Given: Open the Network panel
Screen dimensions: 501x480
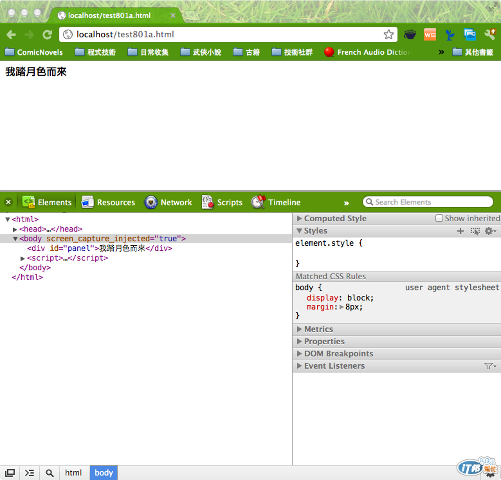Looking at the screenshot, I should coord(168,202).
